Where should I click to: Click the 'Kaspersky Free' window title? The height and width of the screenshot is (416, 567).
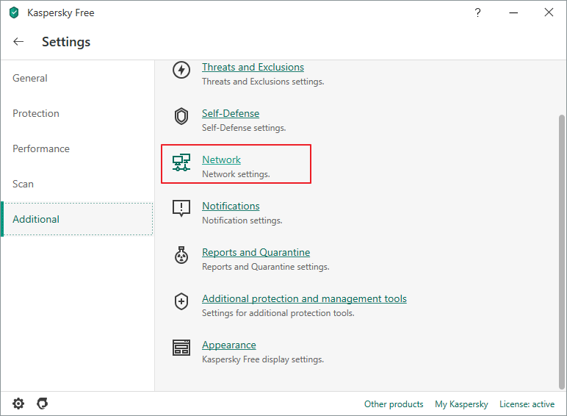click(x=61, y=13)
